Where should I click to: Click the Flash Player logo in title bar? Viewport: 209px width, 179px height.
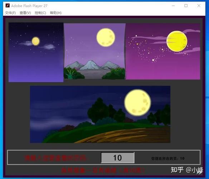point(8,6)
